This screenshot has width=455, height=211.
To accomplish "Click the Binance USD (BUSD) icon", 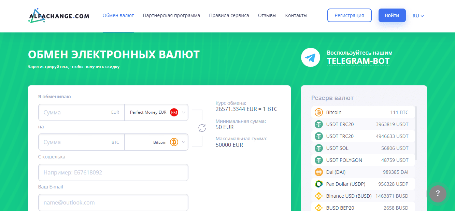I will pyautogui.click(x=319, y=196).
